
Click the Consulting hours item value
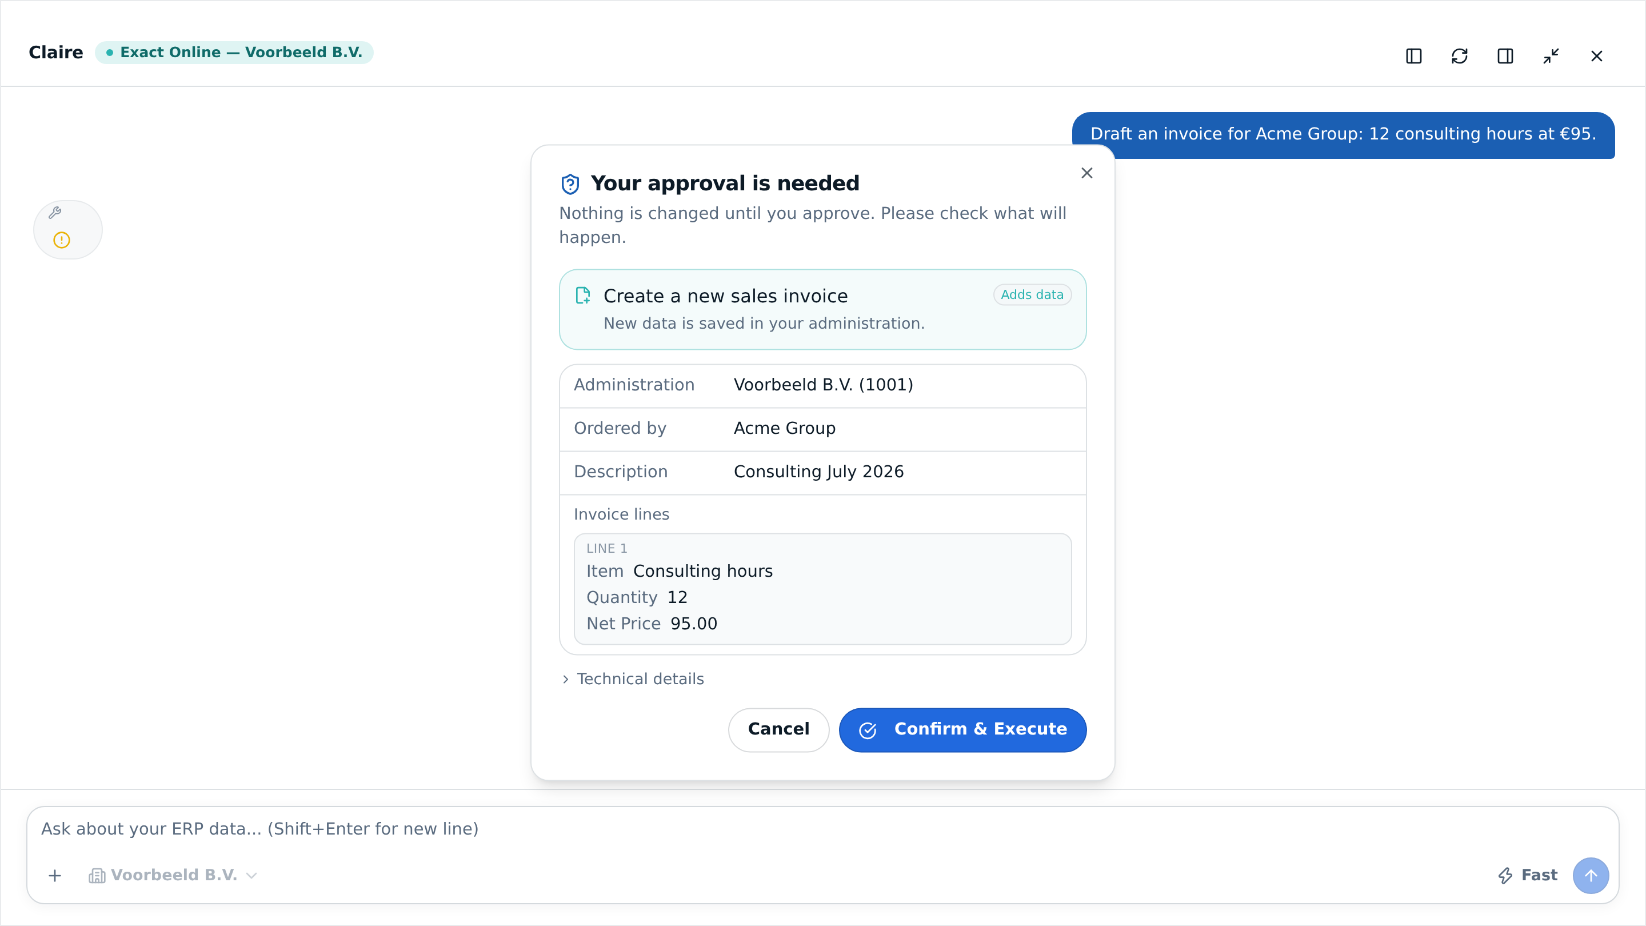coord(703,572)
